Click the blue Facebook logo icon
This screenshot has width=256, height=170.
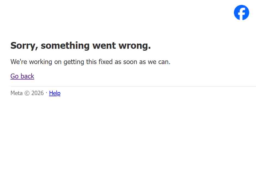tap(242, 13)
